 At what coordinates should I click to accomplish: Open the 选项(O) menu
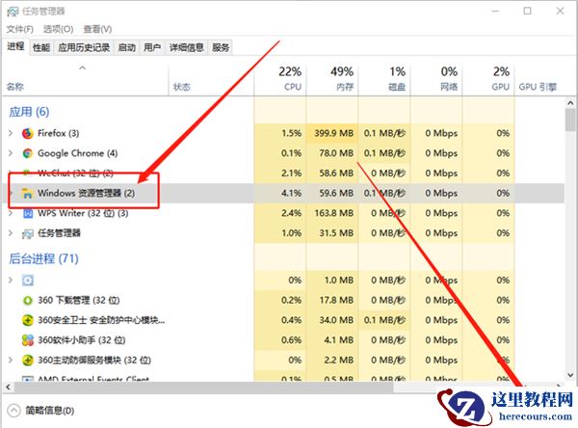pos(58,29)
